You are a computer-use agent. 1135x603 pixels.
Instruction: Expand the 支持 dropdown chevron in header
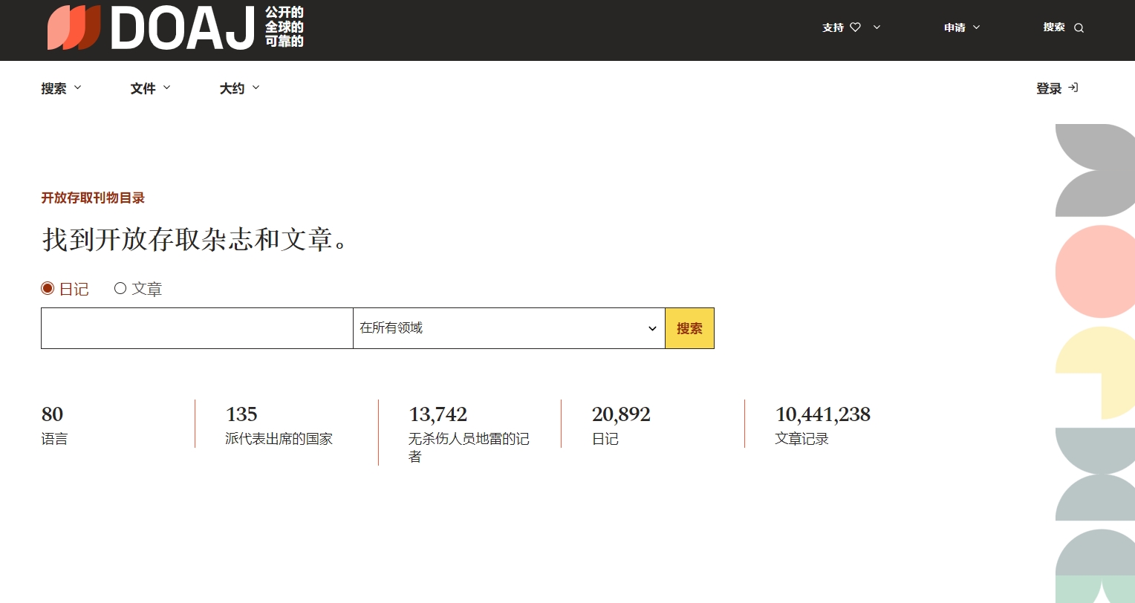pos(877,27)
